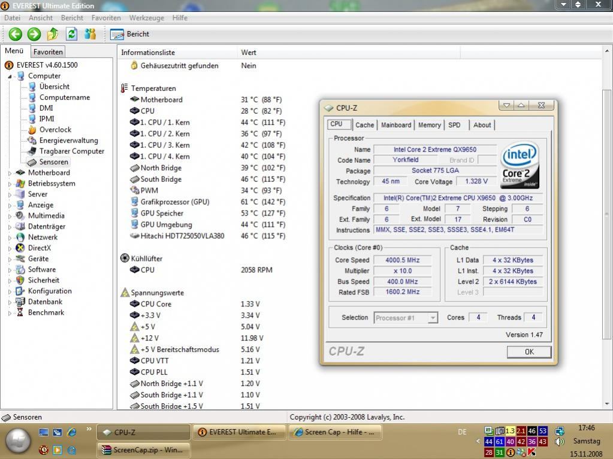
Task: Select Computername in the tree
Action: (x=65, y=98)
